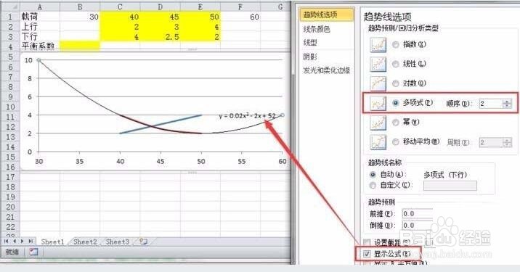The height and width of the screenshot is (272, 520).
Task: Select the 多项式 (polynomial) trendline icon
Action: [378, 103]
